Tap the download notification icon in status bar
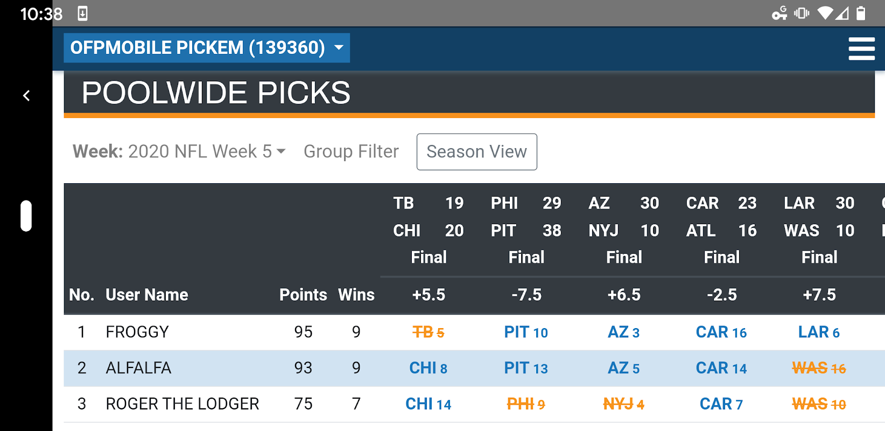Image resolution: width=885 pixels, height=431 pixels. (82, 13)
